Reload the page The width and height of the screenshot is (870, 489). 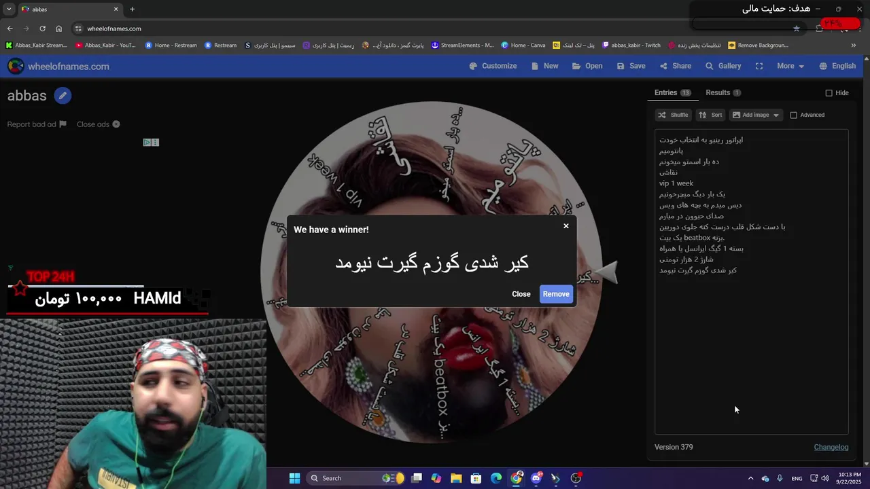(42, 29)
